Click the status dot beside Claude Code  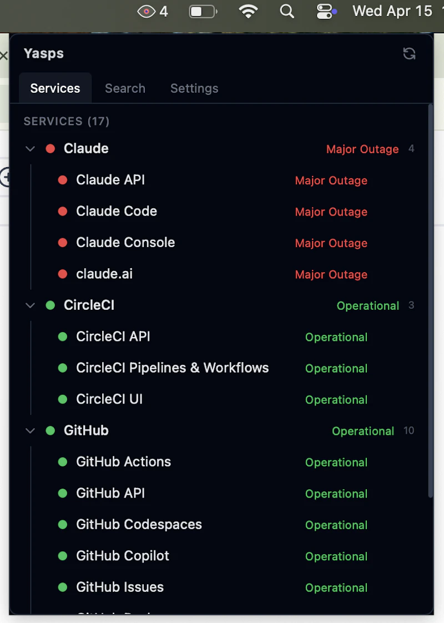coord(62,212)
